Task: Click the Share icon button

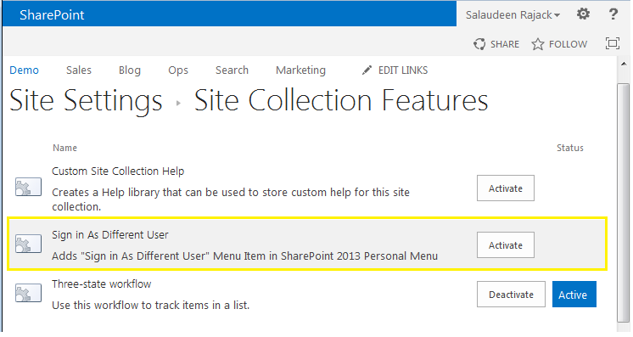Action: 479,44
